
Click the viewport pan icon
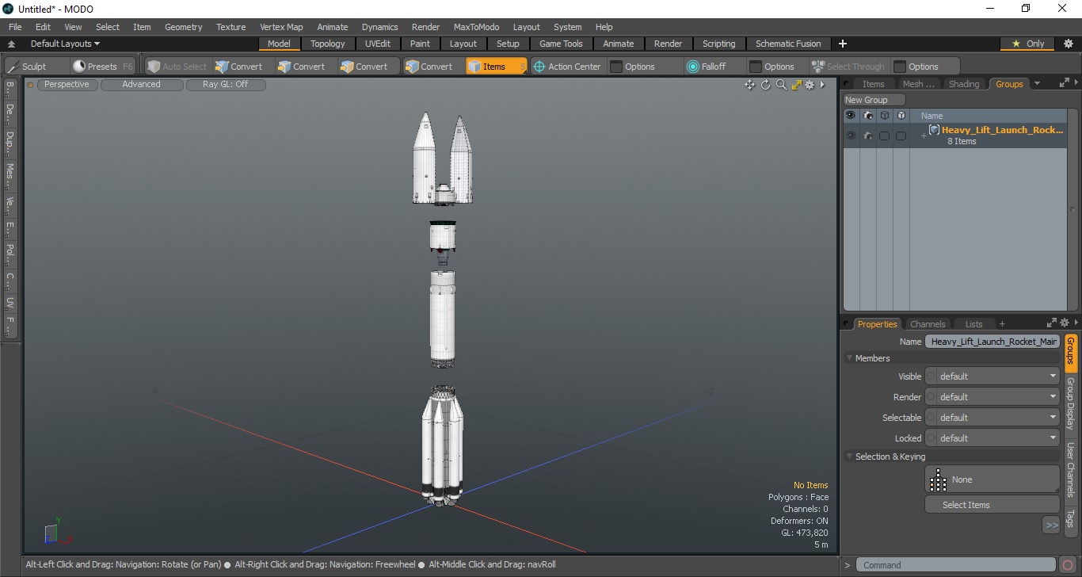pos(749,85)
